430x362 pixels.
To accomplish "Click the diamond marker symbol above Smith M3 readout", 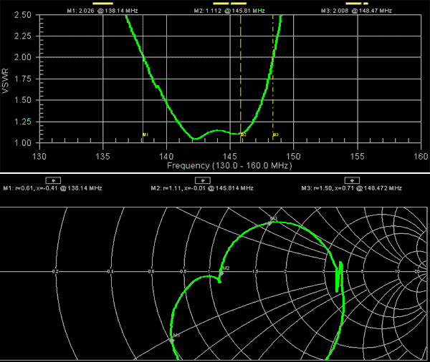I will [x=352, y=180].
